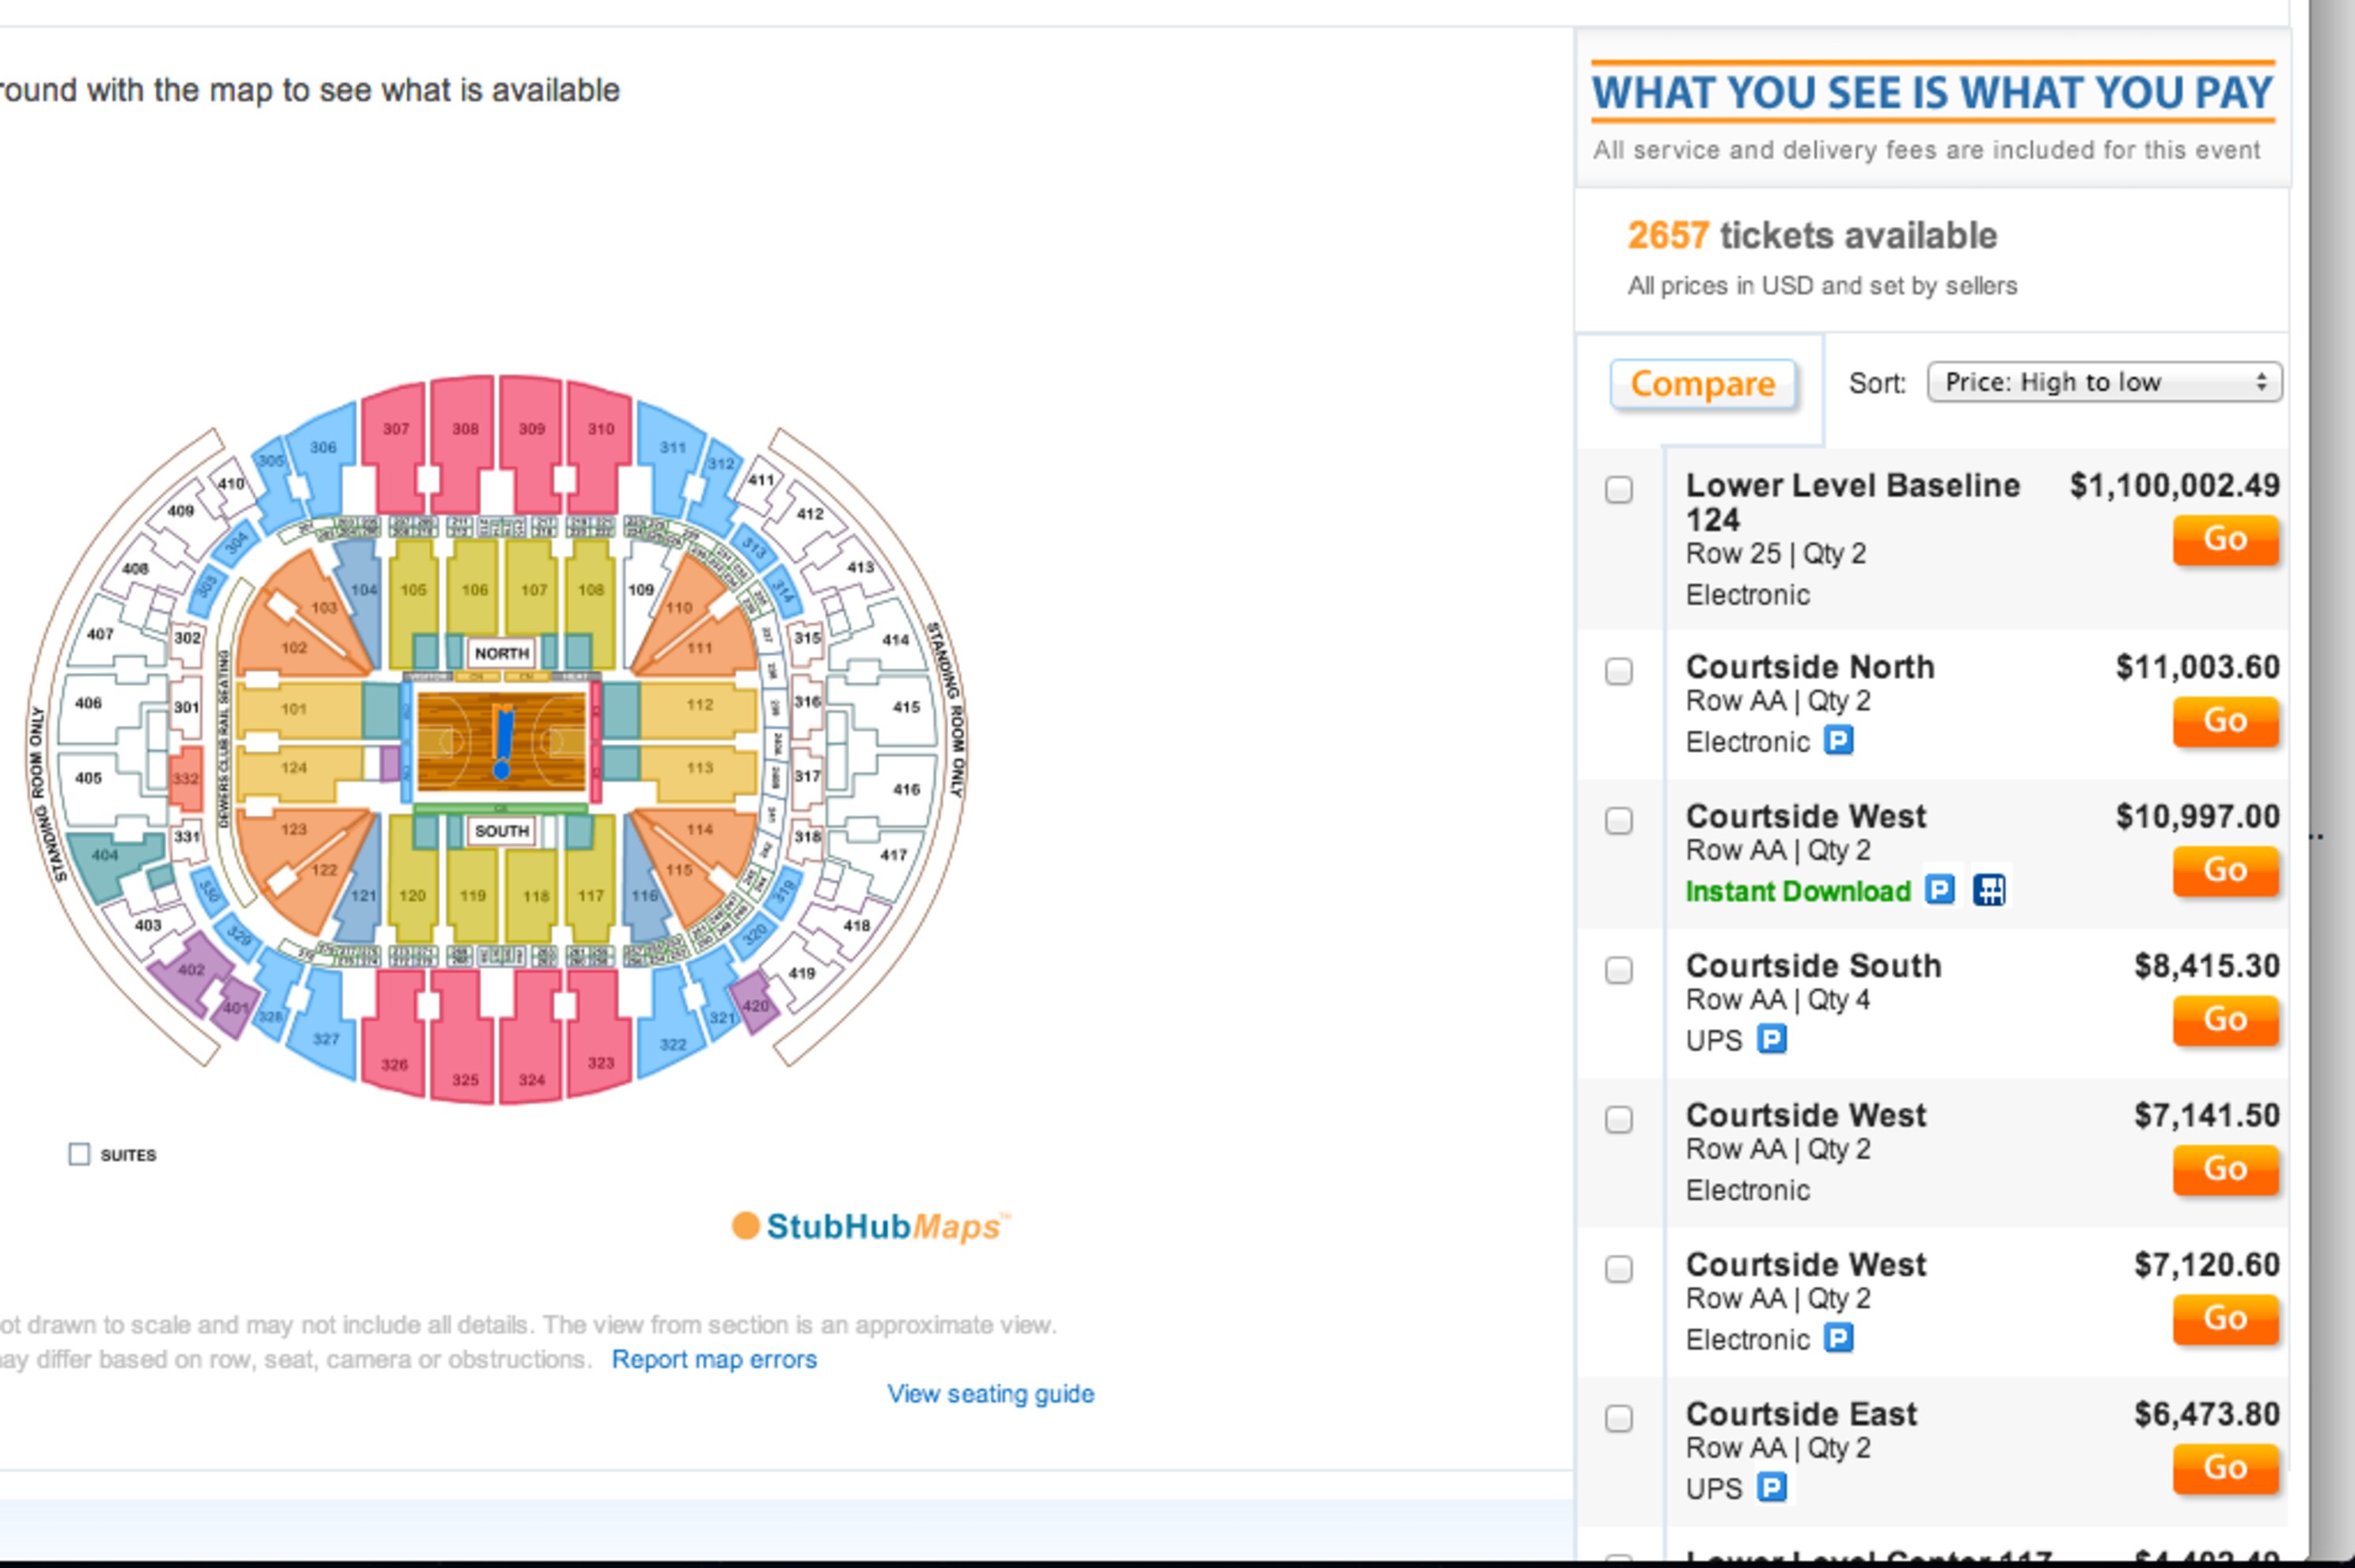2355x1568 pixels.
Task: Open the Sort dropdown showing Price: High to low
Action: coord(2104,383)
